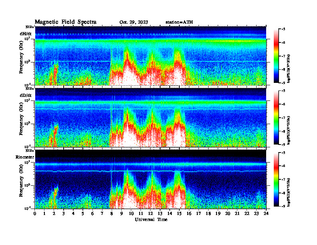Click the "Riometer" panel label
This screenshot has height=245, width=317.
coord(25,157)
